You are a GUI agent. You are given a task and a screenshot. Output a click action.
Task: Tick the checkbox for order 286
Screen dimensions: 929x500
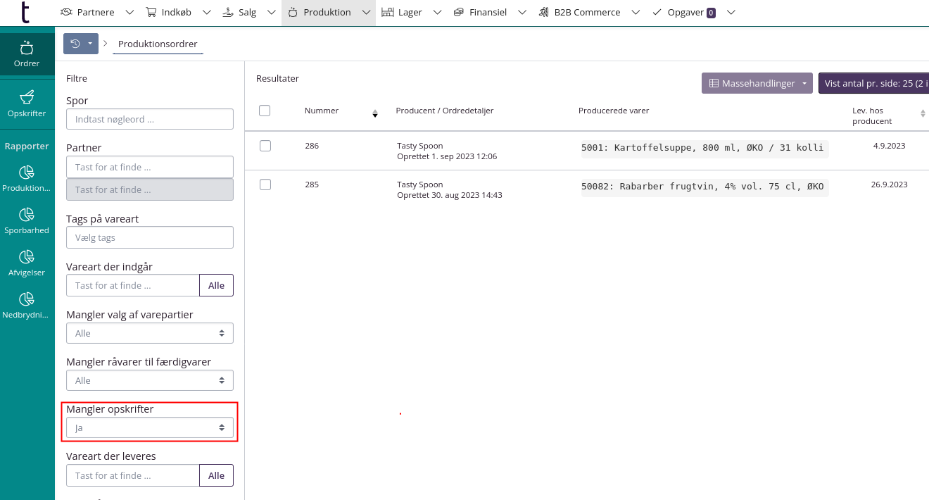pos(265,146)
